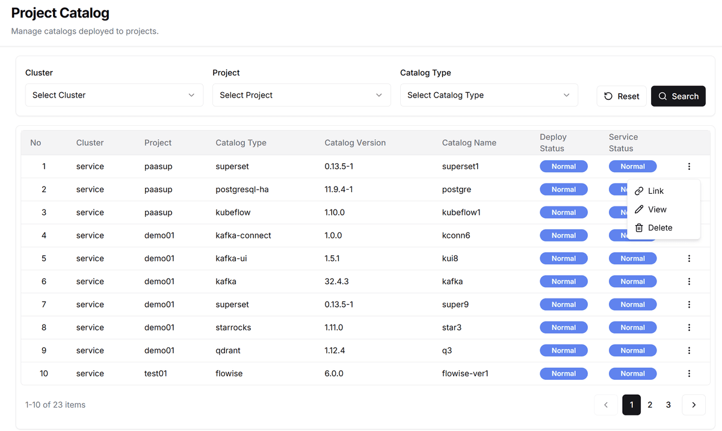Click the Deploy Status badge for postgre

pyautogui.click(x=563, y=190)
